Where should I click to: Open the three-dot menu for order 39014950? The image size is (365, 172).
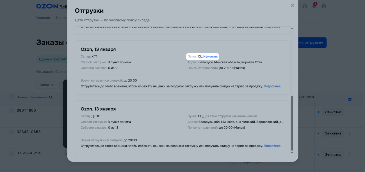(x=350, y=112)
